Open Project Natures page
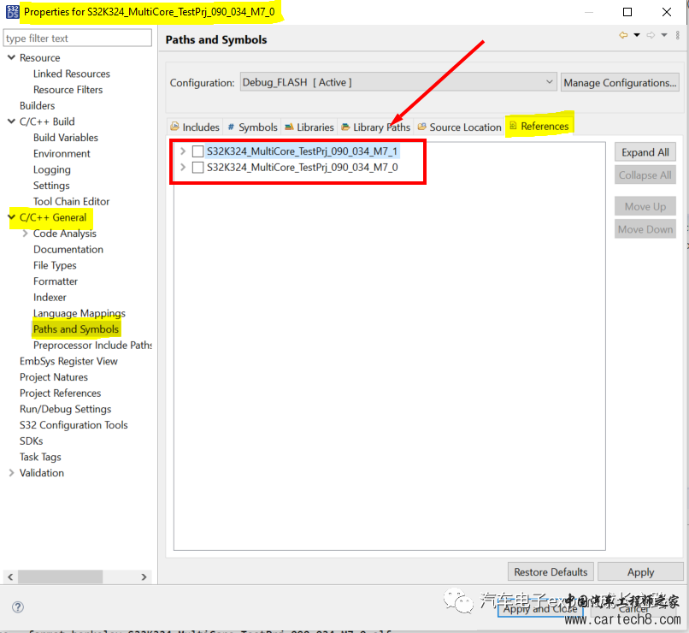Screen dimensions: 689x633 (x=54, y=377)
